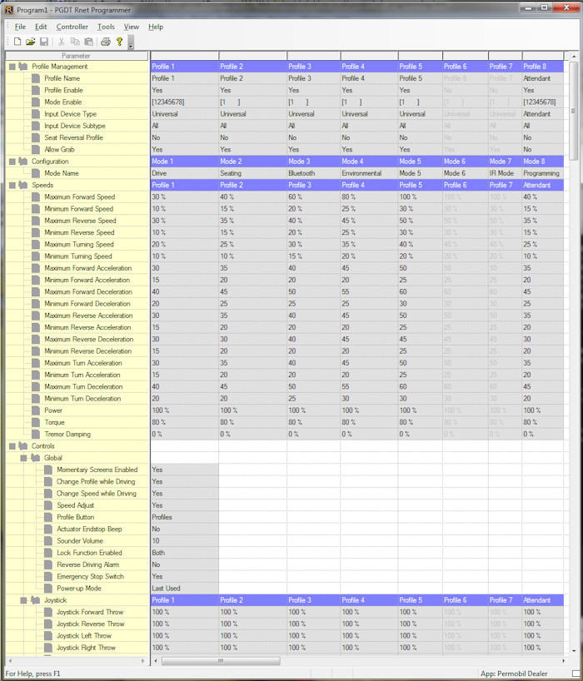
Task: Collapse the Joystick tree group
Action: (24, 599)
